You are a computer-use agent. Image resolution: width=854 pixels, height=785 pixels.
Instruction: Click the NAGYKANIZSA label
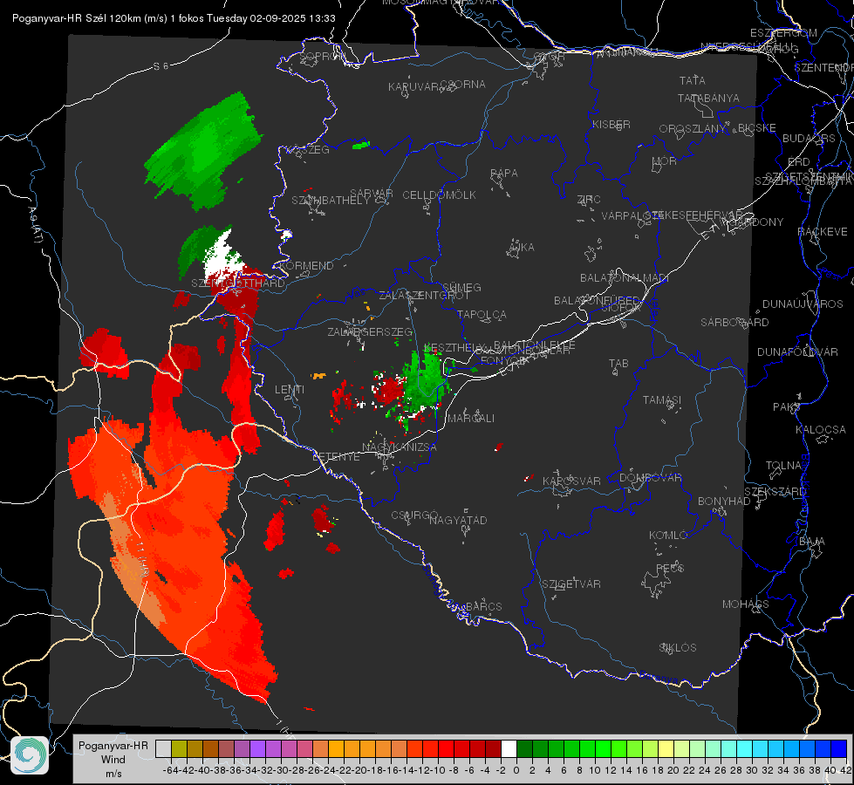(400, 447)
